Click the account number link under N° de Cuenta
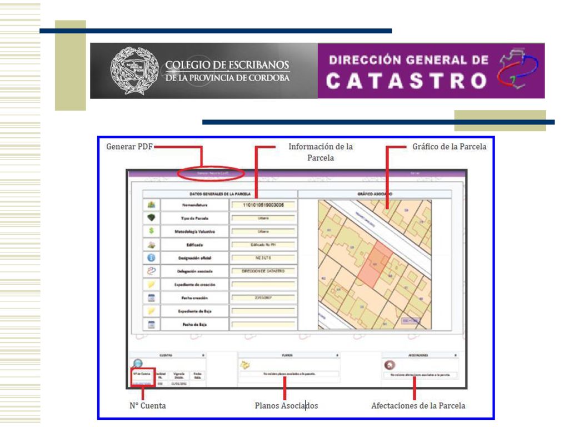Viewport: 569px width, 427px height. 142,384
